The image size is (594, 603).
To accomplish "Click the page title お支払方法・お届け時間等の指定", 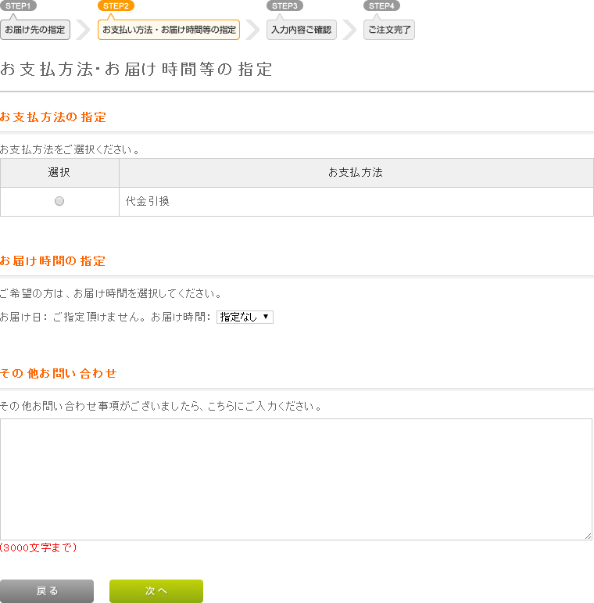I will (x=137, y=70).
